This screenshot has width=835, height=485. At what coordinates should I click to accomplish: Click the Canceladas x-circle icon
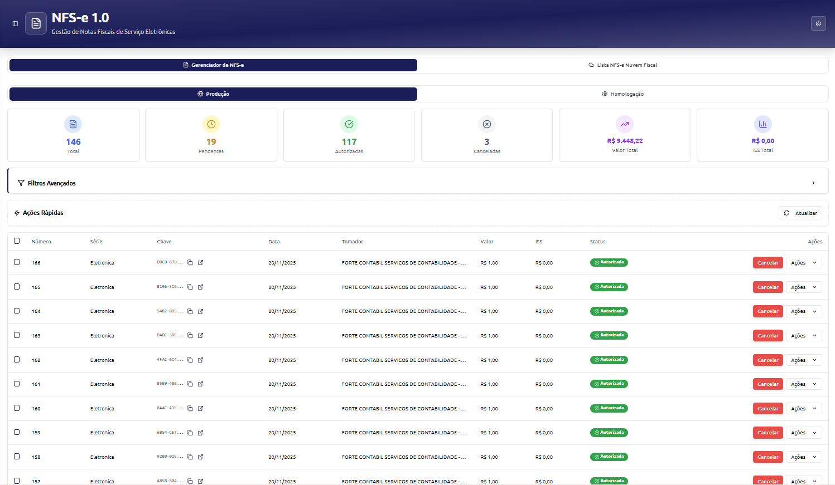(487, 124)
